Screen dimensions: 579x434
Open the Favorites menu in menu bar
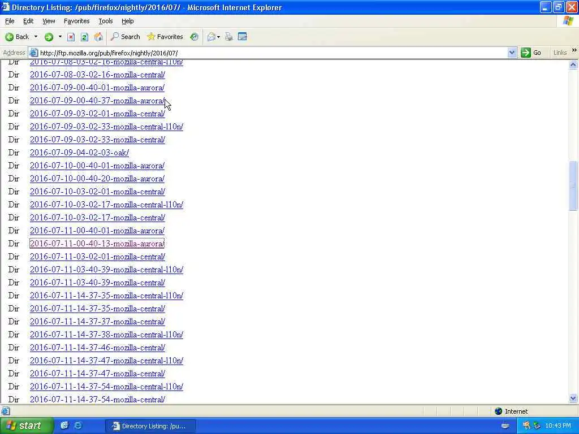tap(76, 21)
